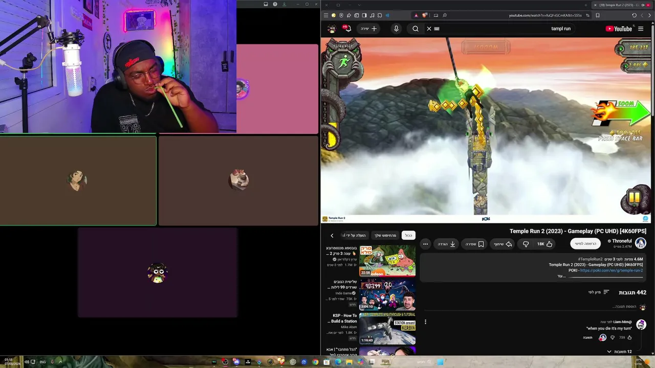The image size is (655, 368).
Task: Select the Temple Run 2 browser tab
Action: pyautogui.click(x=622, y=5)
